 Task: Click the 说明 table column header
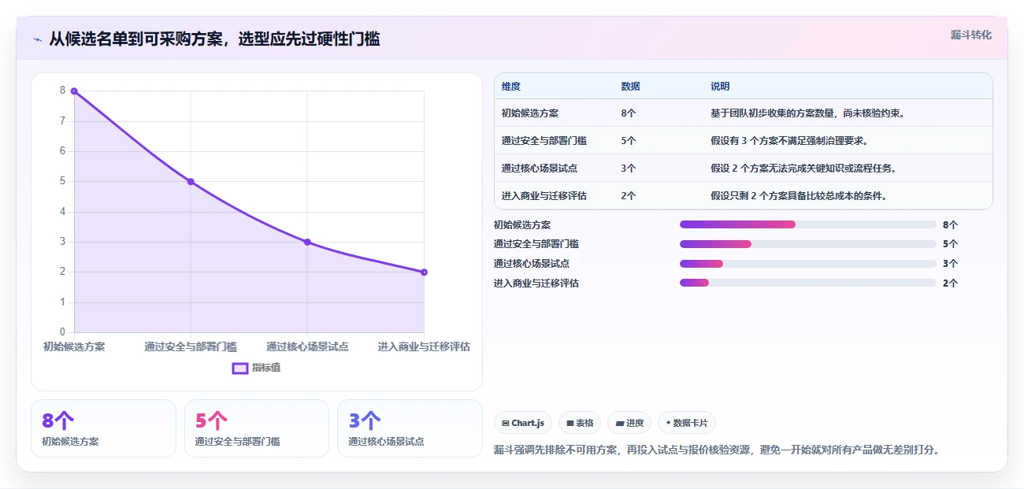pyautogui.click(x=720, y=87)
